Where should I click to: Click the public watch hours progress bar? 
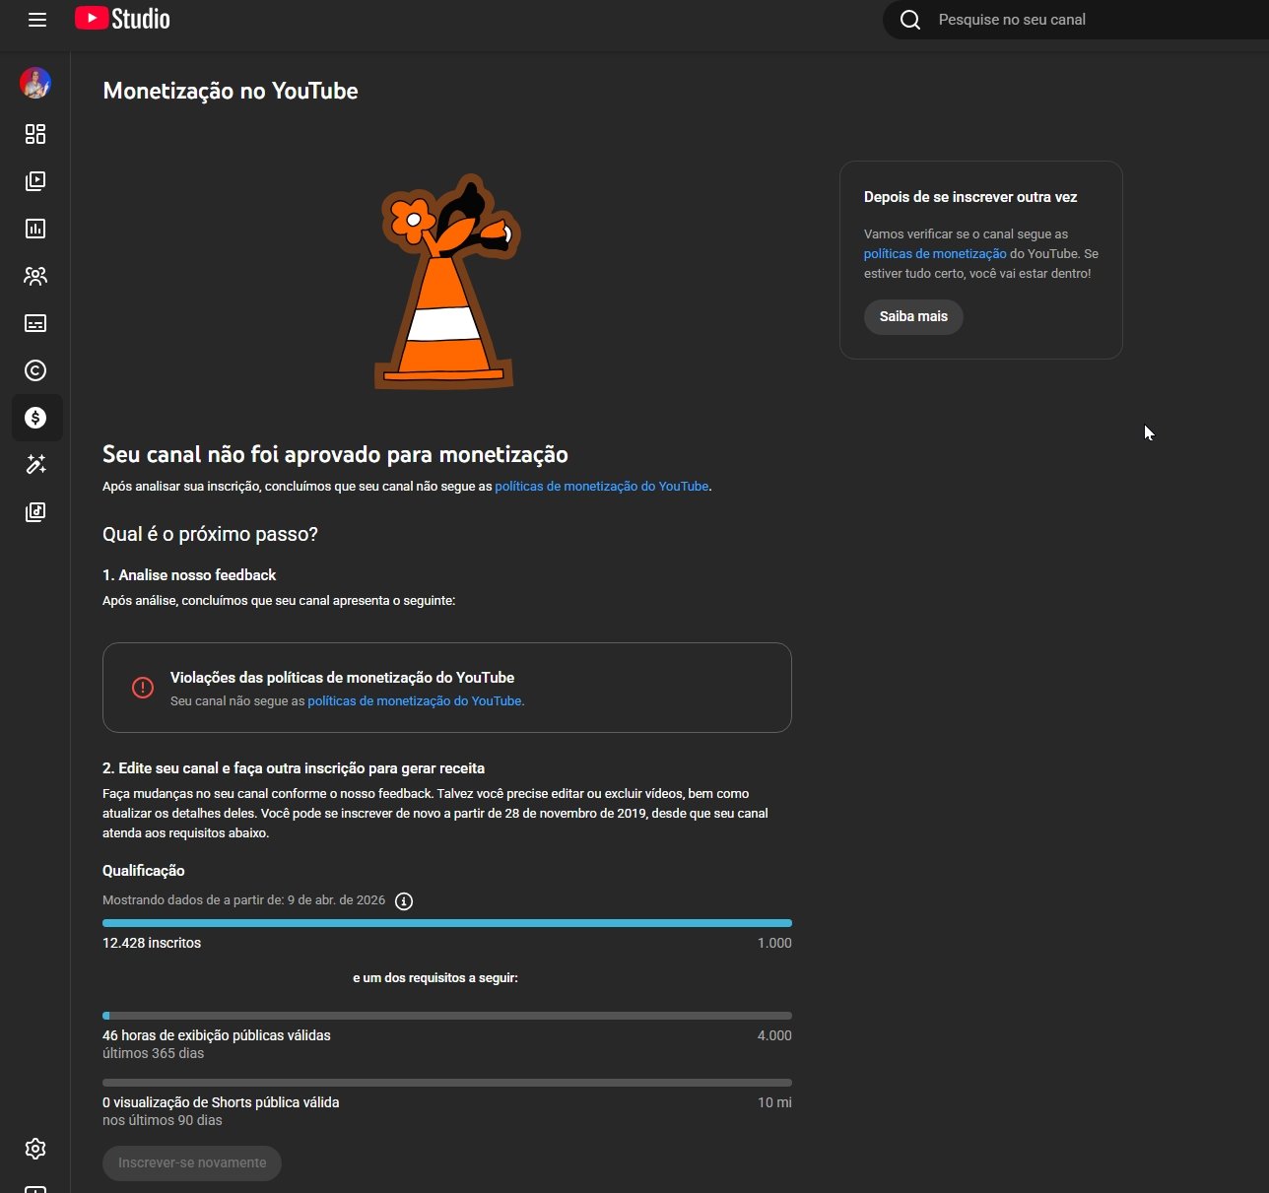[x=447, y=1016]
